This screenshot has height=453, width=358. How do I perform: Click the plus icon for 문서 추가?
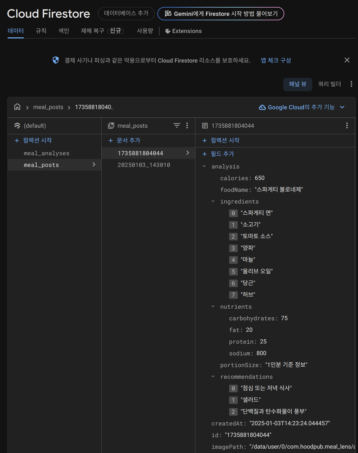click(111, 140)
